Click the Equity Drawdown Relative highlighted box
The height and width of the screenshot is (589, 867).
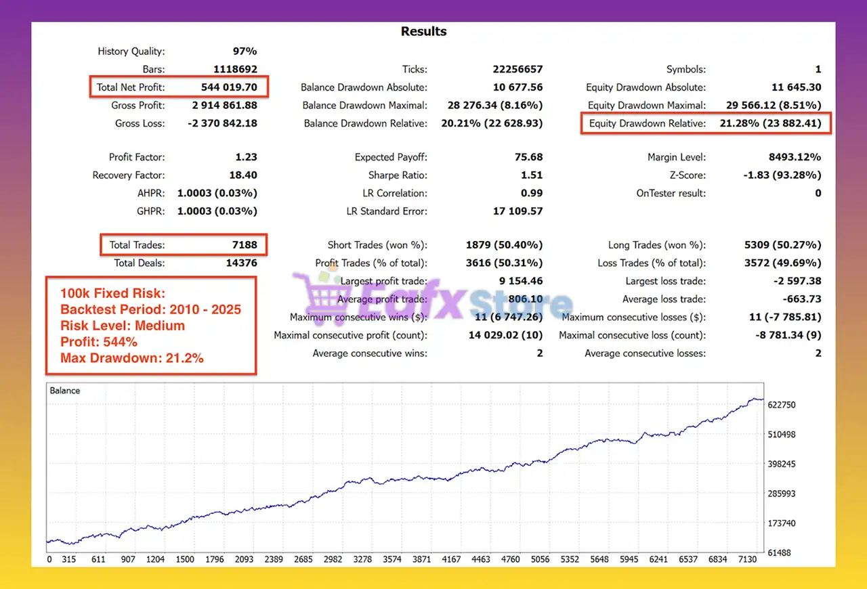click(x=705, y=123)
